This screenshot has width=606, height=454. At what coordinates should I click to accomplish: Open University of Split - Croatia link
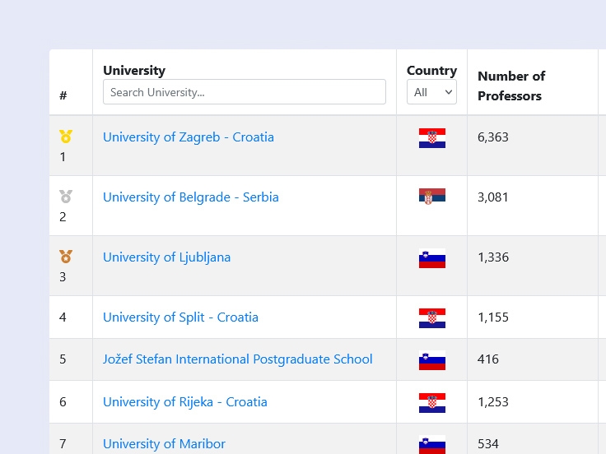click(x=180, y=317)
